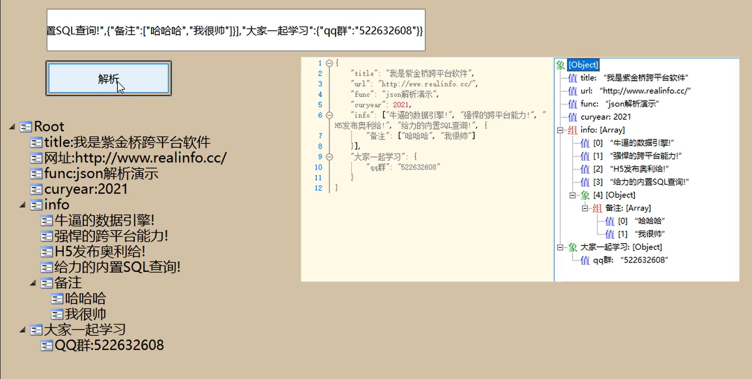Click icon beside 给力的内置SQL查询! in left tree
Screen dimensions: 752x379
pyautogui.click(x=47, y=268)
